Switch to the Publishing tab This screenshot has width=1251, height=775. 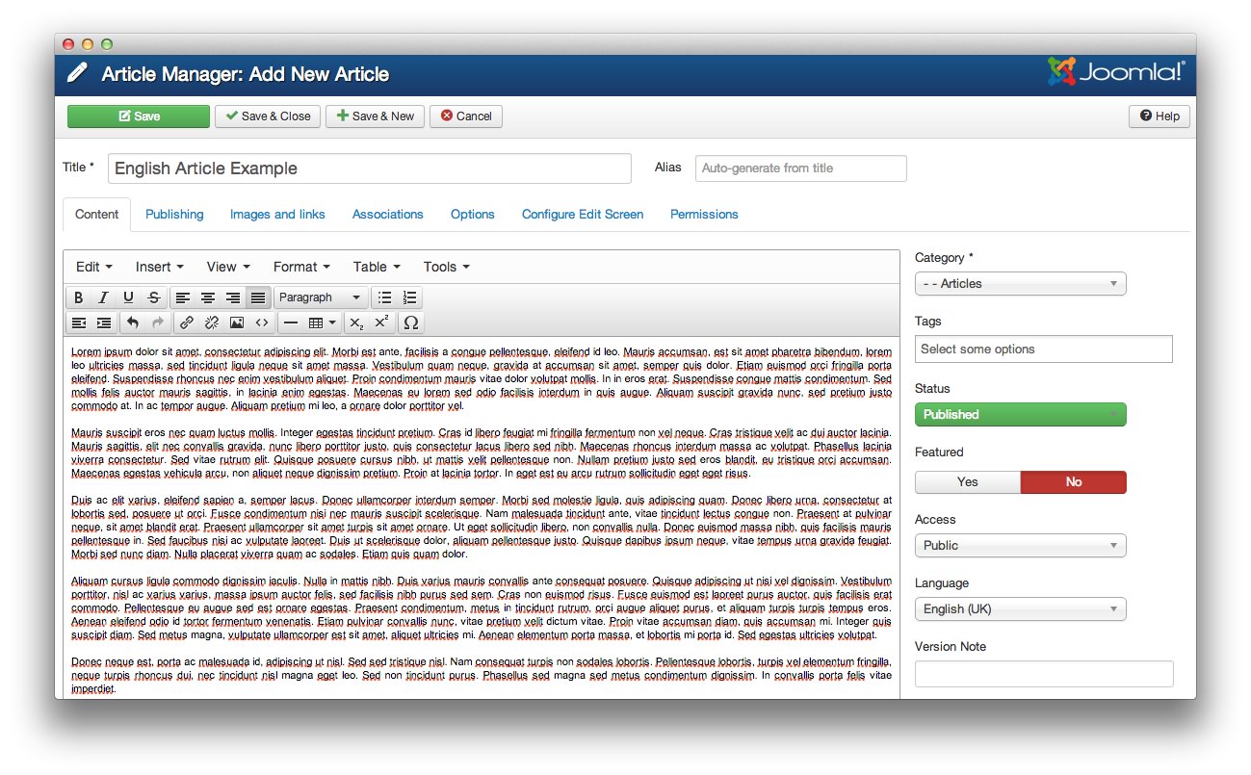(174, 215)
